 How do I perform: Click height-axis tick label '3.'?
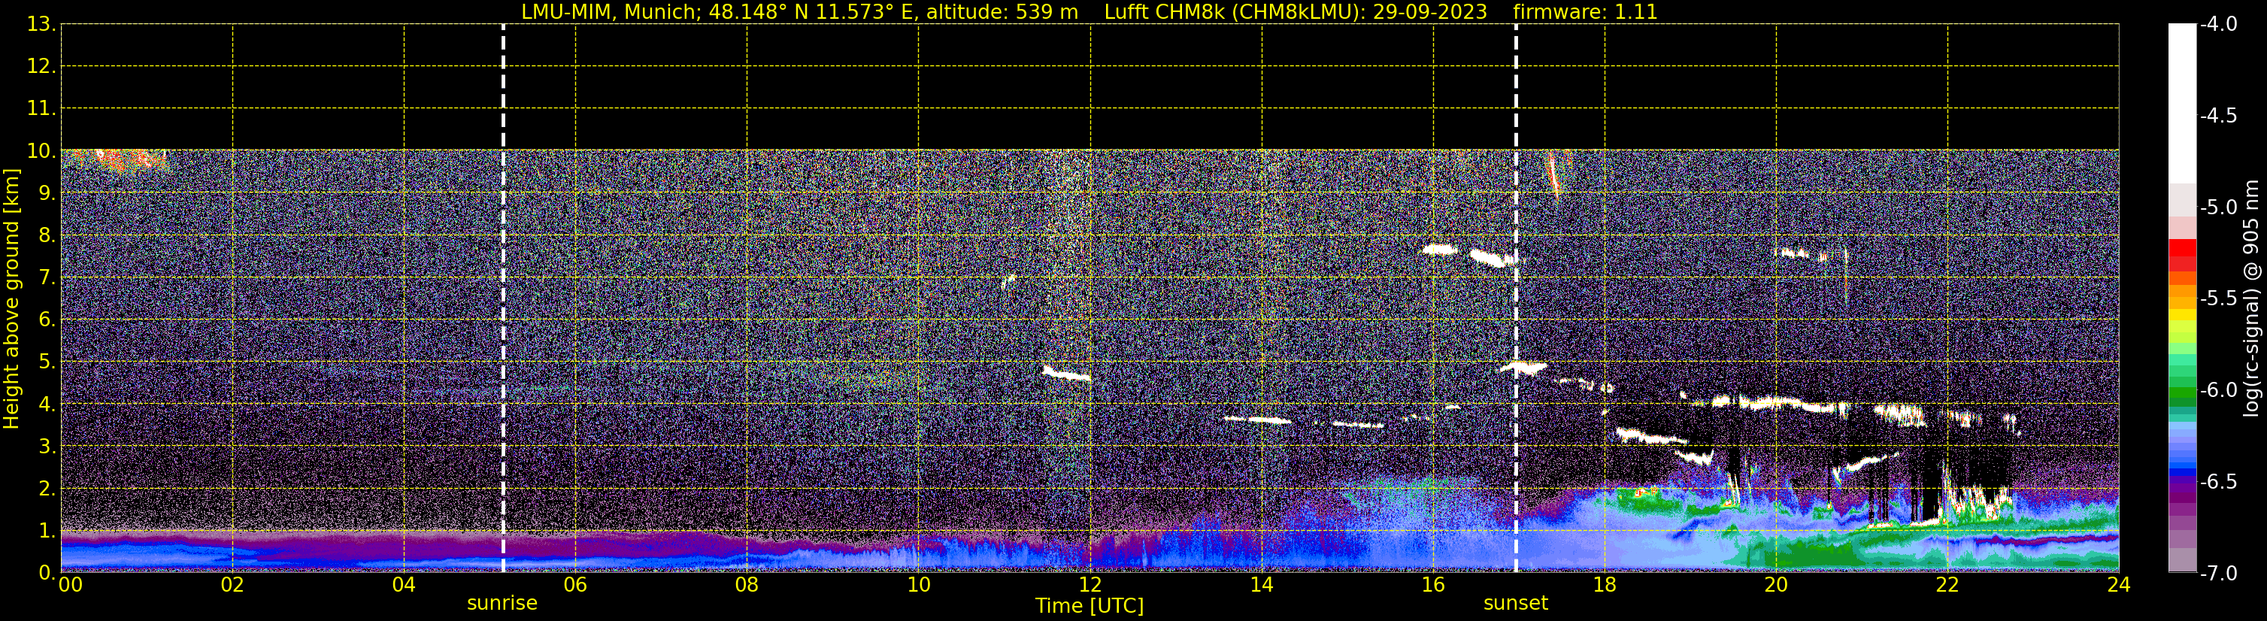point(47,446)
